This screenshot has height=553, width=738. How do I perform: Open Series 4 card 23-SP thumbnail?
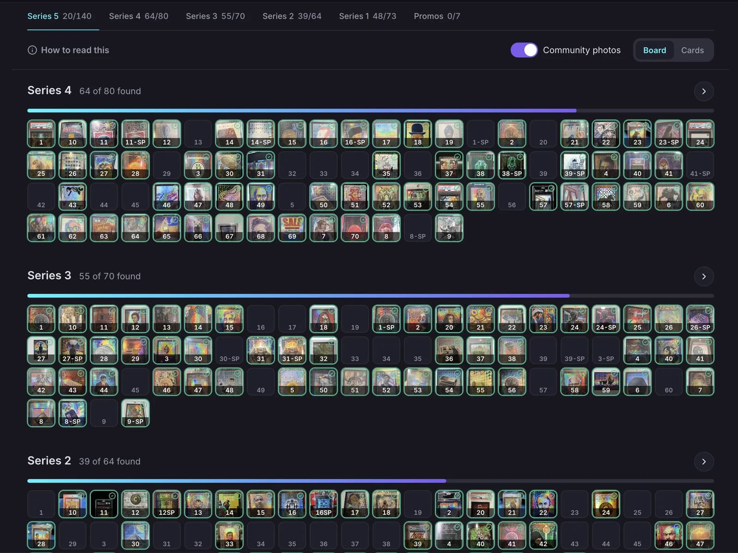669,134
